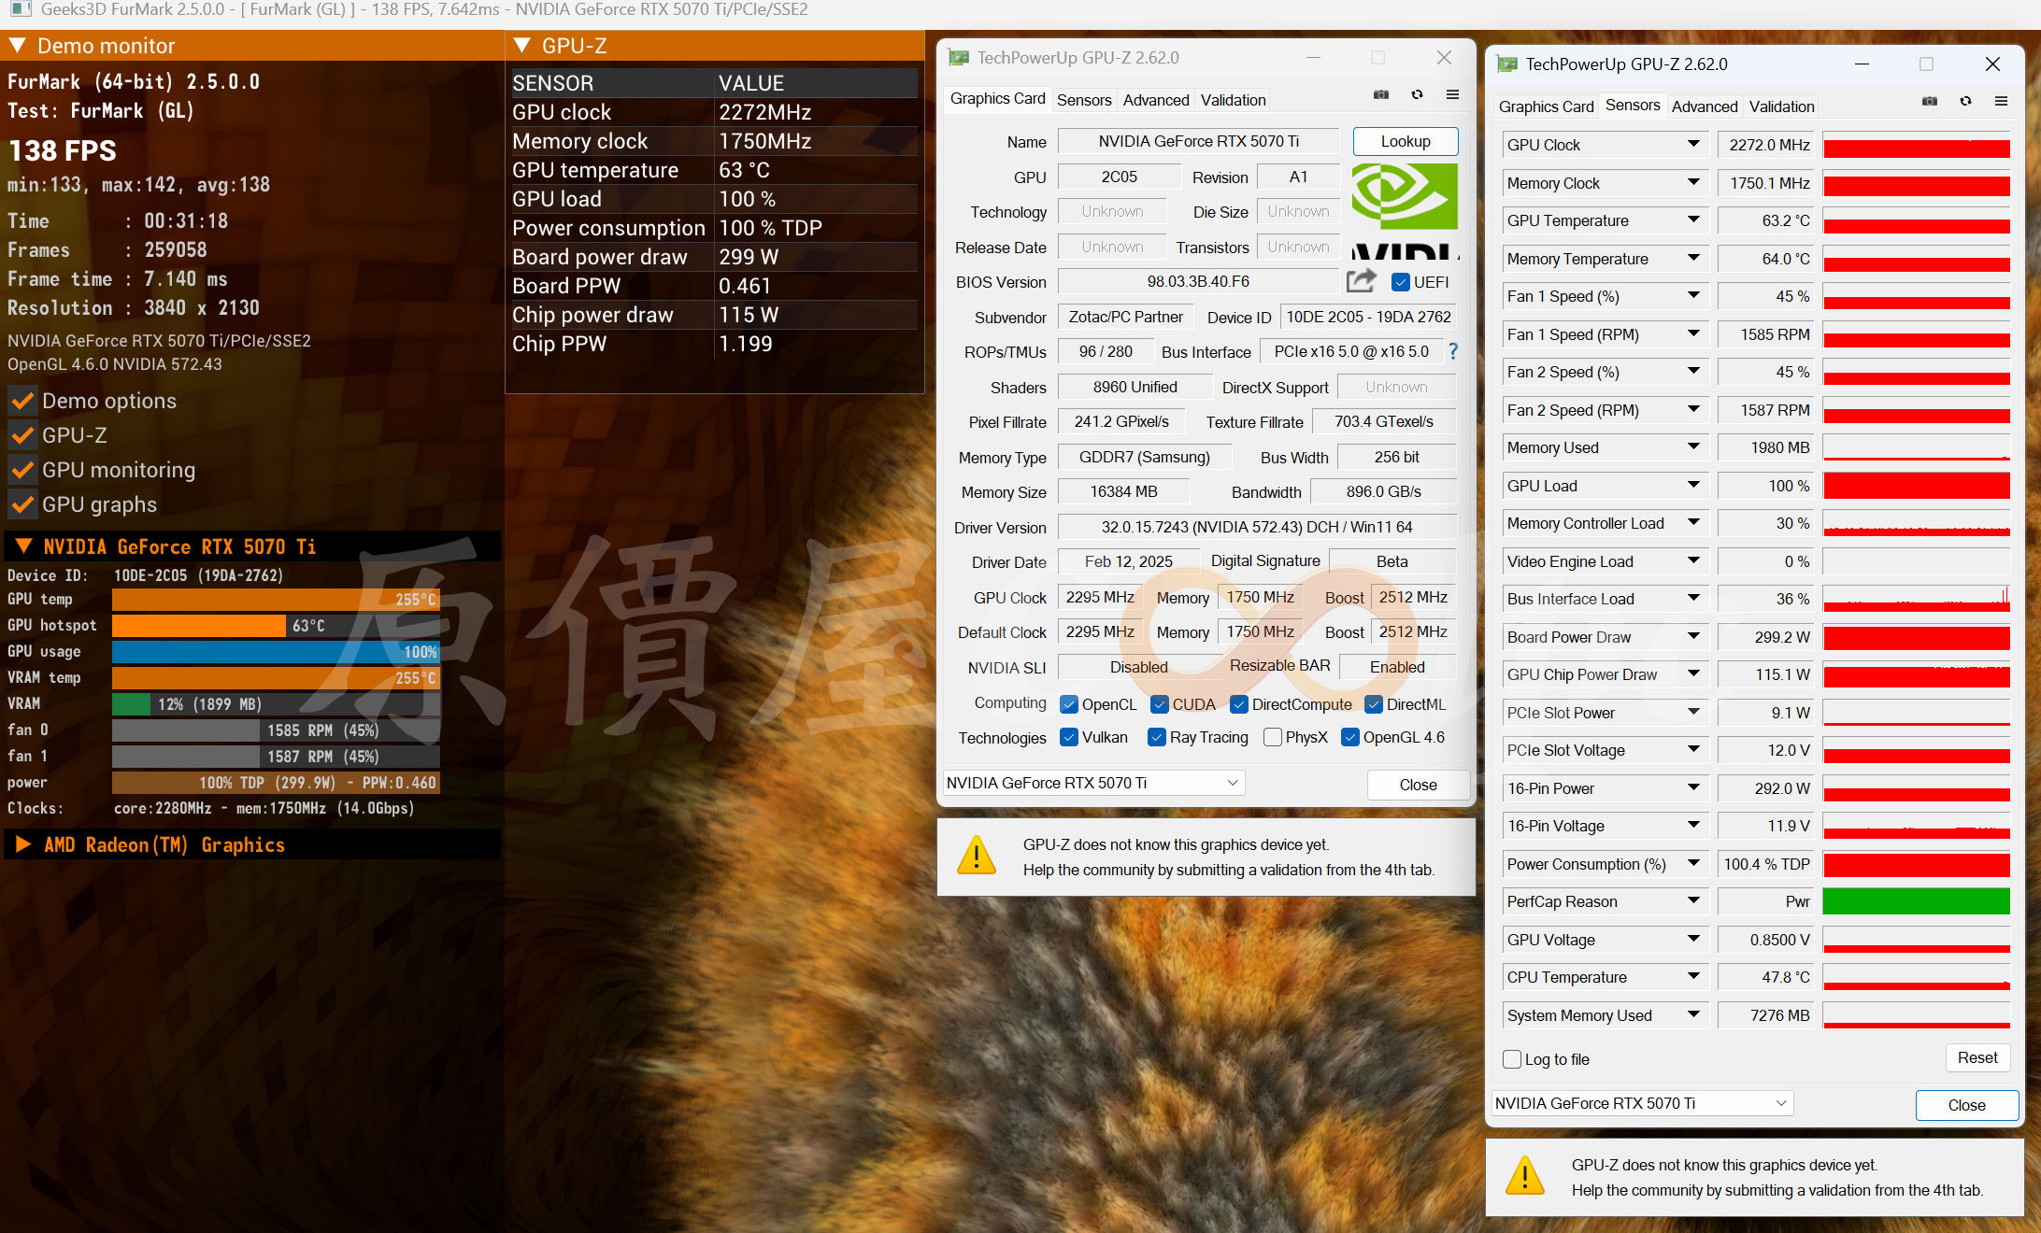This screenshot has height=1233, width=2041.
Task: Click the warning icon in right GPU-Z notice
Action: pyautogui.click(x=1525, y=1175)
